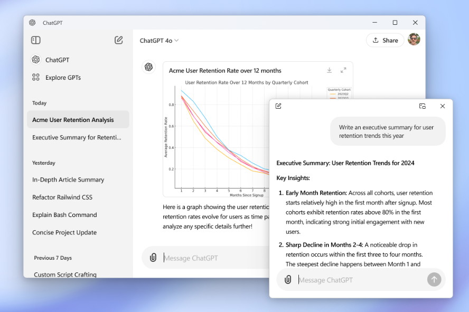The height and width of the screenshot is (312, 469).
Task: Open Executive Summary for Retention chat
Action: click(x=77, y=137)
